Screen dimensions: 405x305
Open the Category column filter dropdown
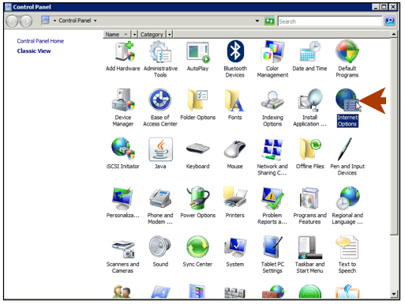[x=170, y=35]
